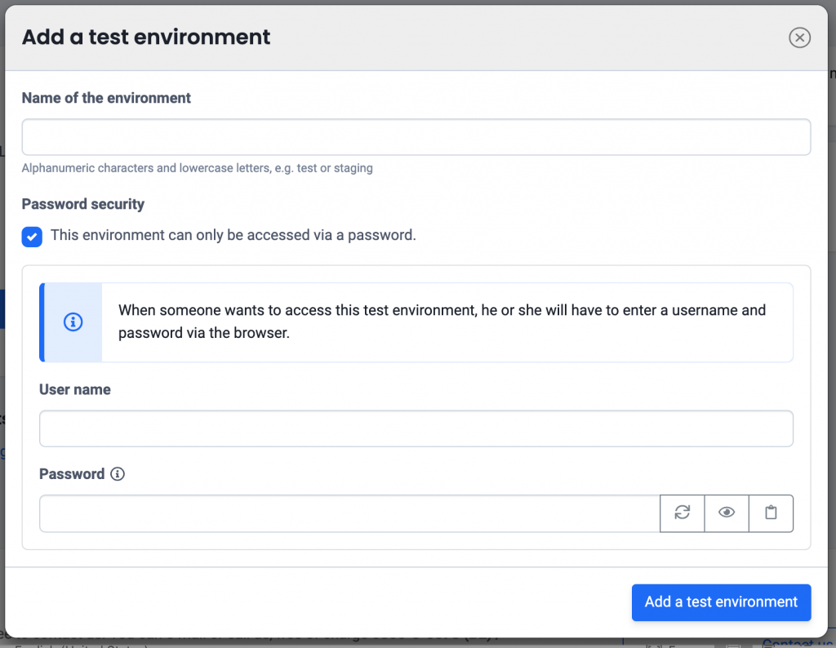Click the banner message about username and password
Screen dimensions: 836x648
click(x=442, y=322)
